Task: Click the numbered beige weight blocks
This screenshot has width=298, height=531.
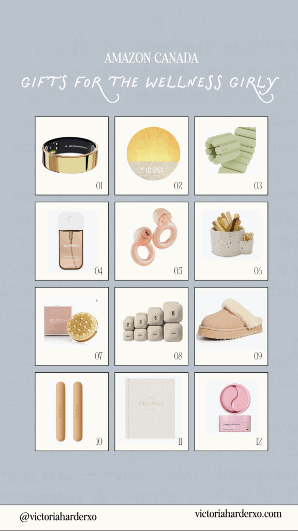Action: [152, 320]
